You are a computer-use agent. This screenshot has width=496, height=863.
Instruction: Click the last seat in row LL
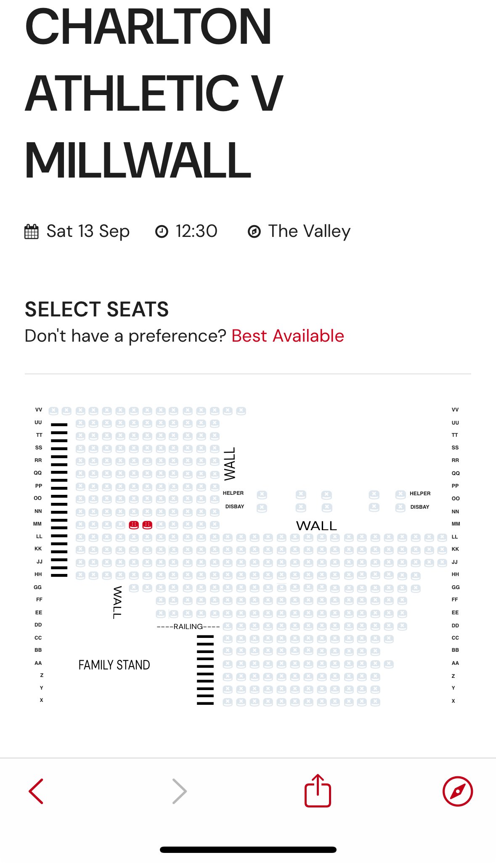(442, 537)
